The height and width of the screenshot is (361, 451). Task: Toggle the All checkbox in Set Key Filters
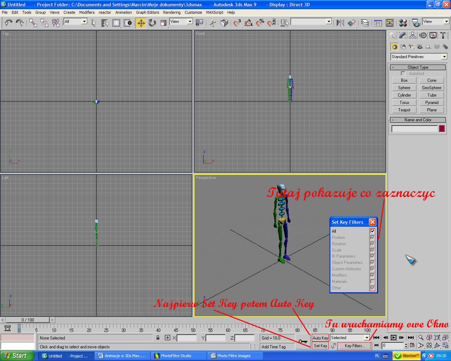pyautogui.click(x=372, y=231)
